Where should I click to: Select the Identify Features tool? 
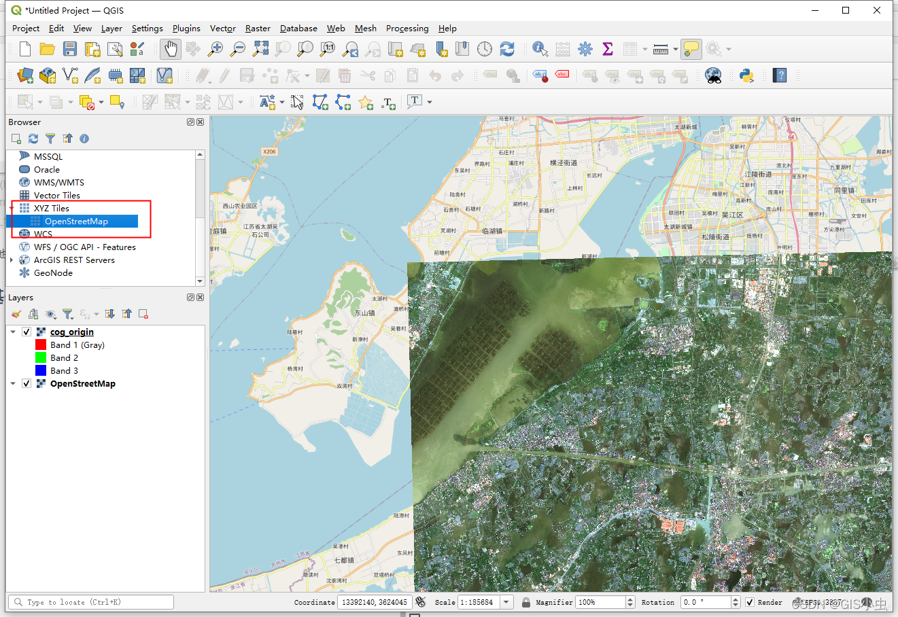tap(540, 49)
